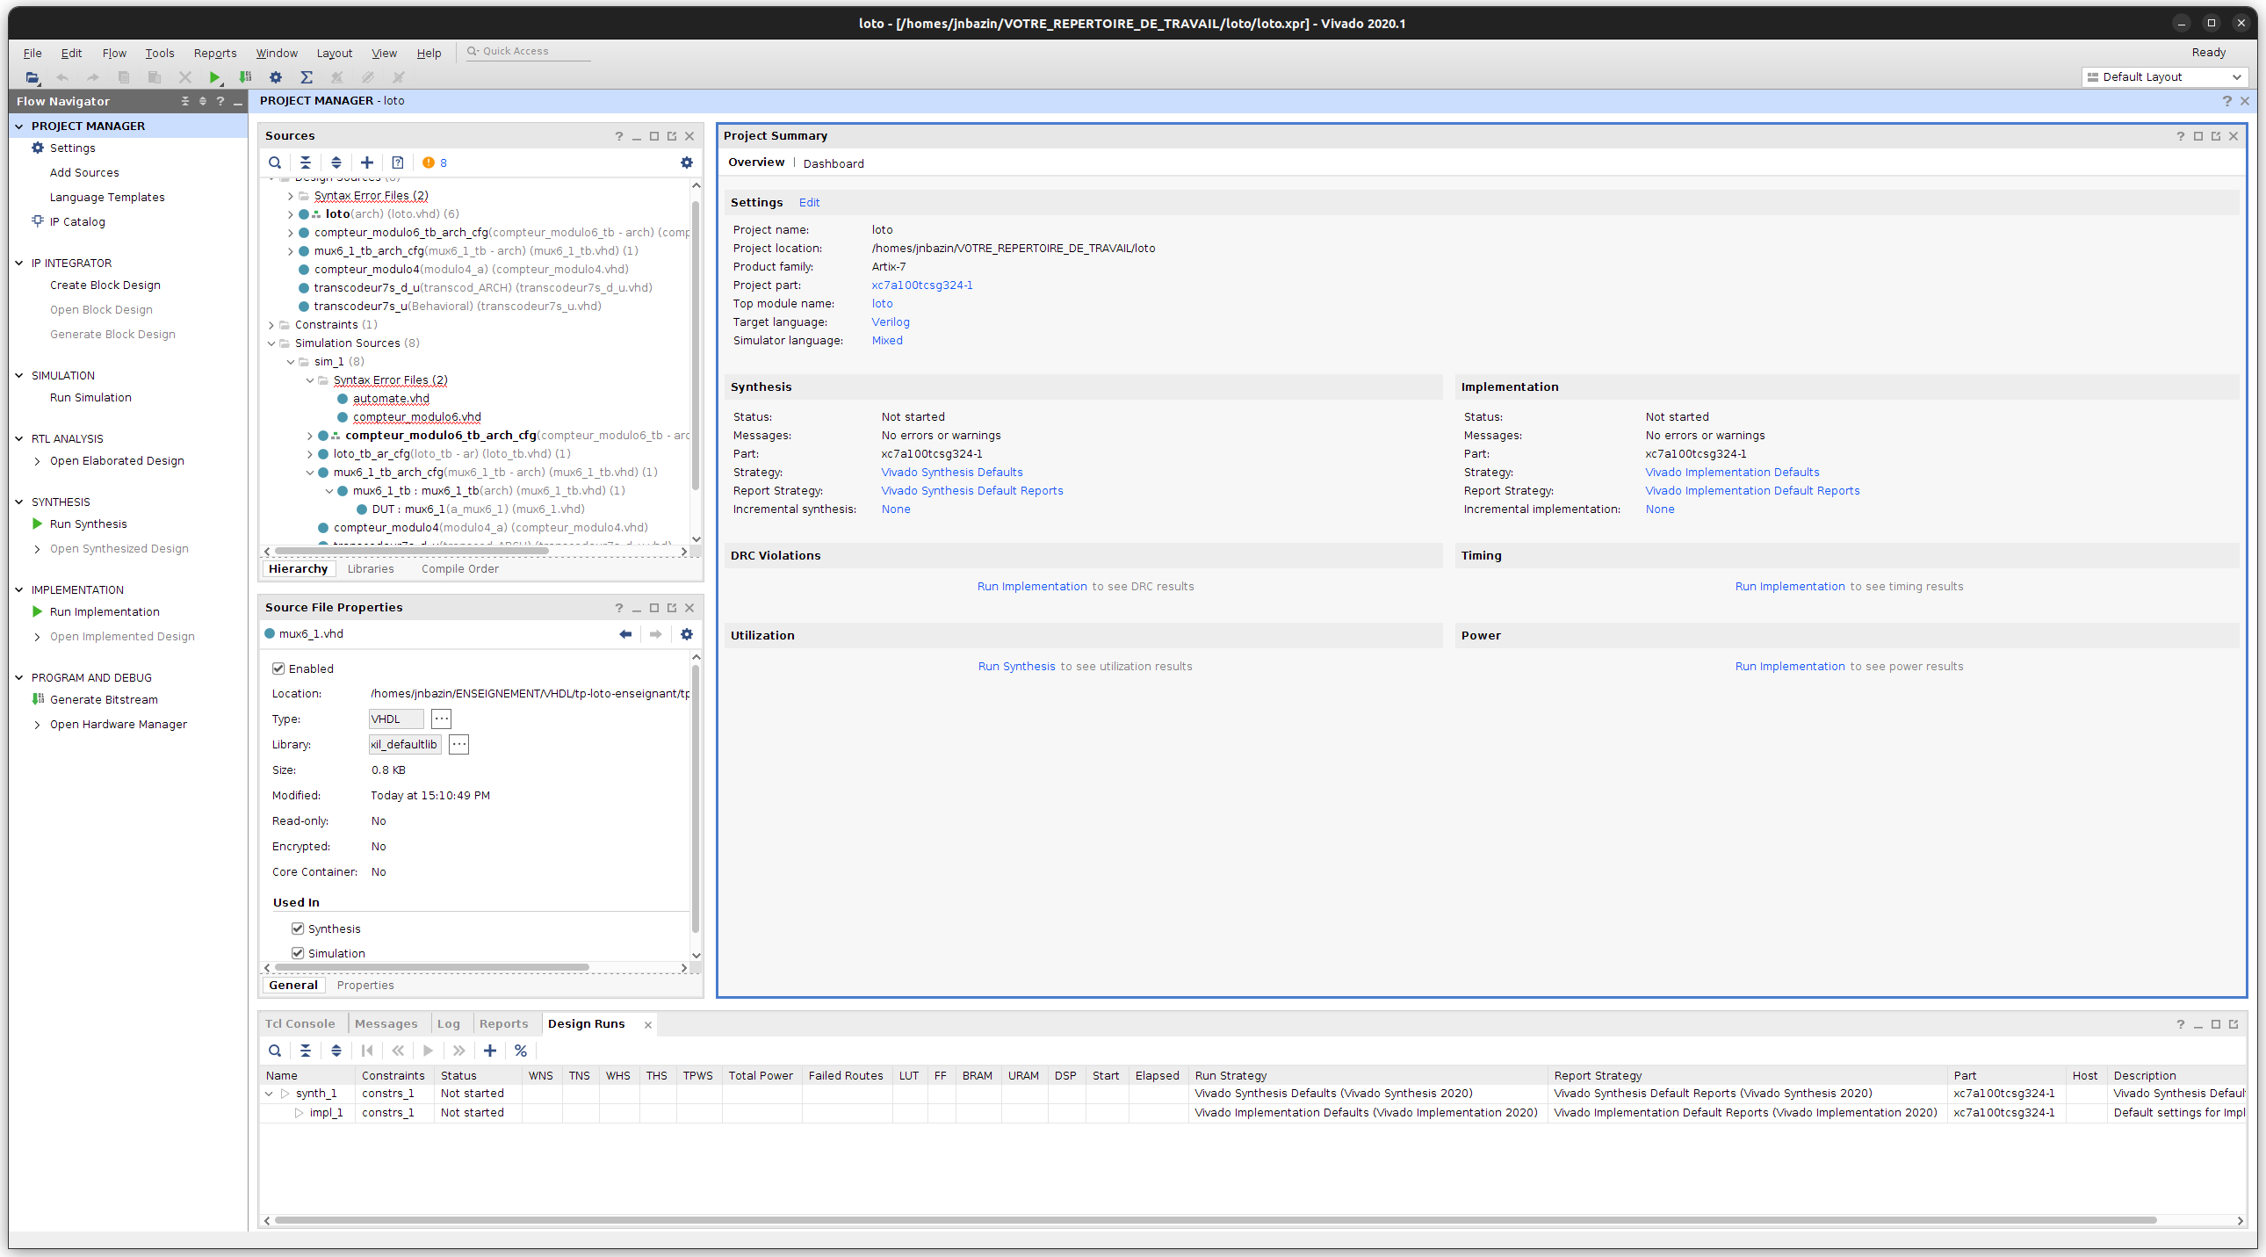
Task: Open the Reports menu
Action: pos(214,53)
